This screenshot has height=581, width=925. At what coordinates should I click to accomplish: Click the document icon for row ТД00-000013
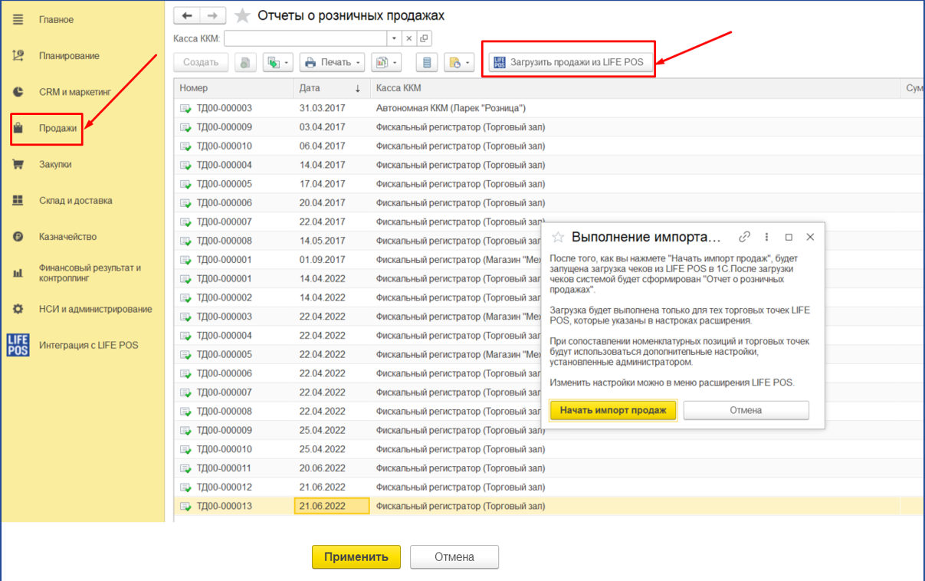pos(185,506)
